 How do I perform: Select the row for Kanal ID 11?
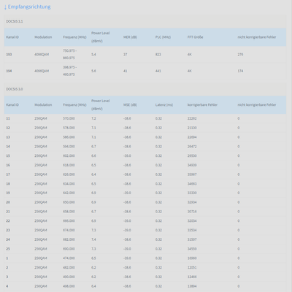[x=145, y=118]
